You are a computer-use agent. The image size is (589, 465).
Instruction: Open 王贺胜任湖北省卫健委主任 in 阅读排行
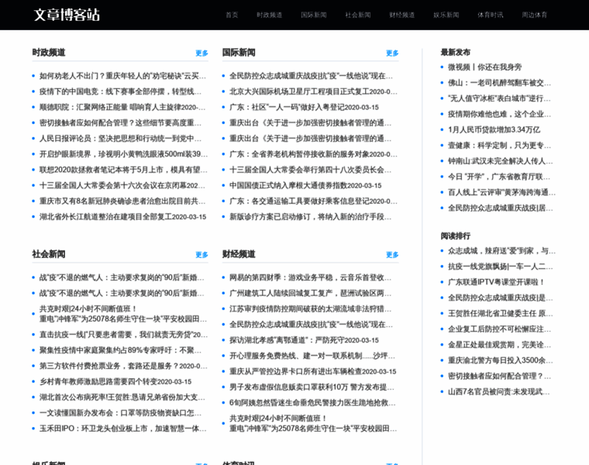click(501, 314)
